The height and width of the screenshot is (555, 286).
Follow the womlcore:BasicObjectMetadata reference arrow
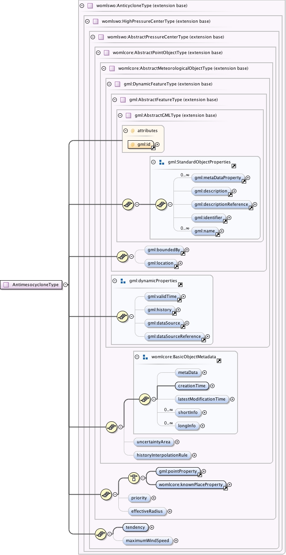[x=219, y=361]
